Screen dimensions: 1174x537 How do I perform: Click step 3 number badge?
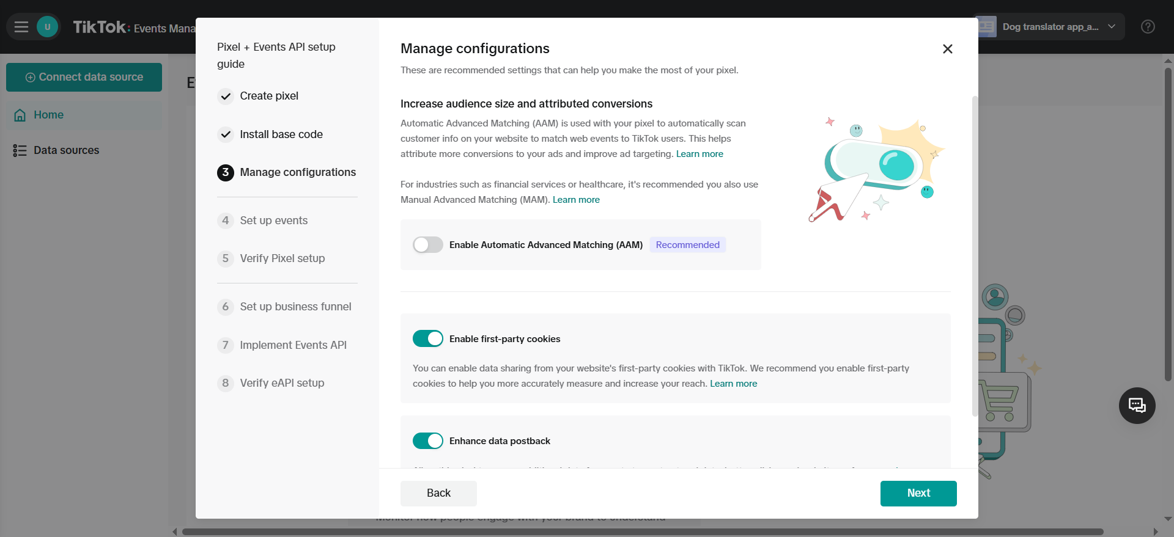click(226, 172)
